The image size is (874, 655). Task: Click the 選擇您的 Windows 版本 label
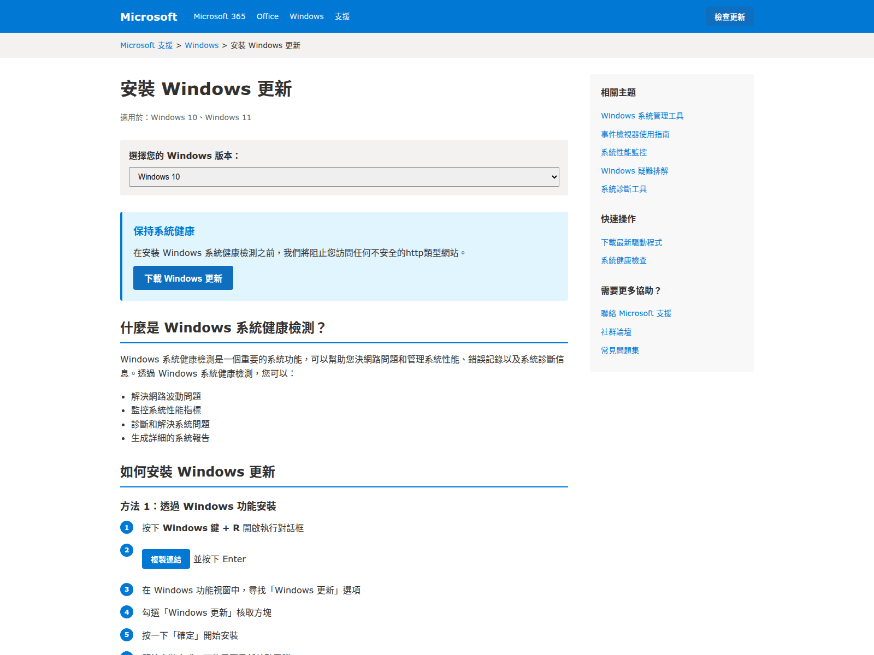(x=184, y=156)
